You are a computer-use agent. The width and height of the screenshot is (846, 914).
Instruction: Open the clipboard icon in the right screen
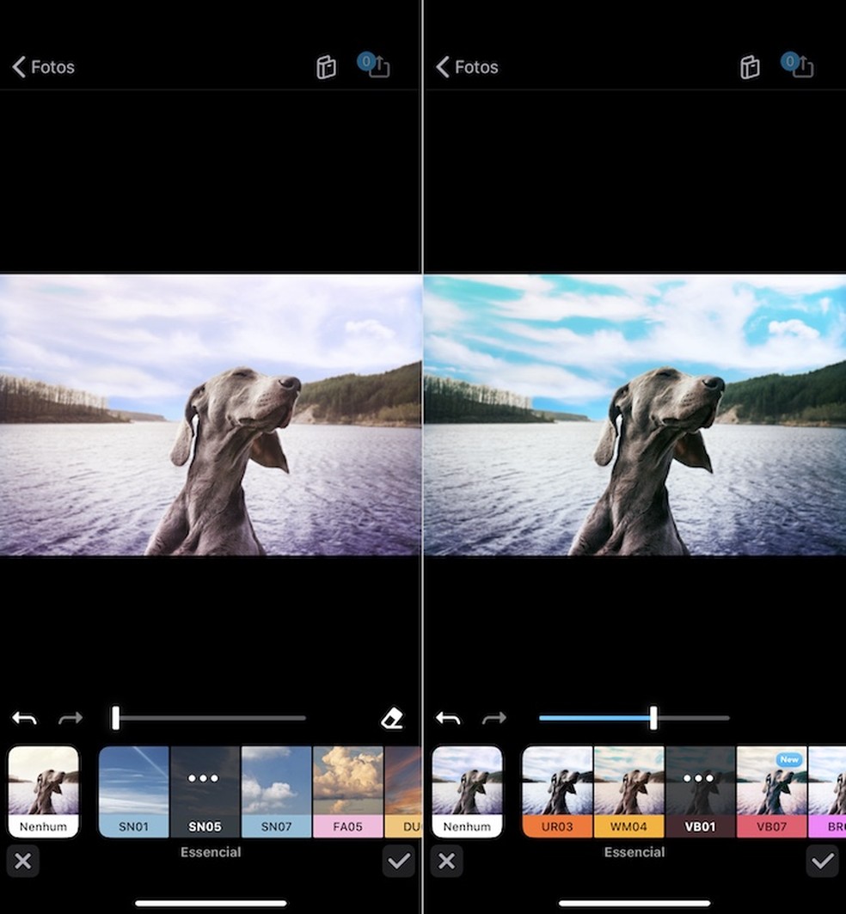(x=749, y=66)
